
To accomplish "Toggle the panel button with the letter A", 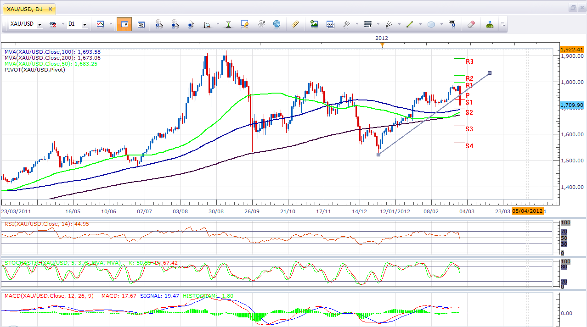I will (x=141, y=24).
